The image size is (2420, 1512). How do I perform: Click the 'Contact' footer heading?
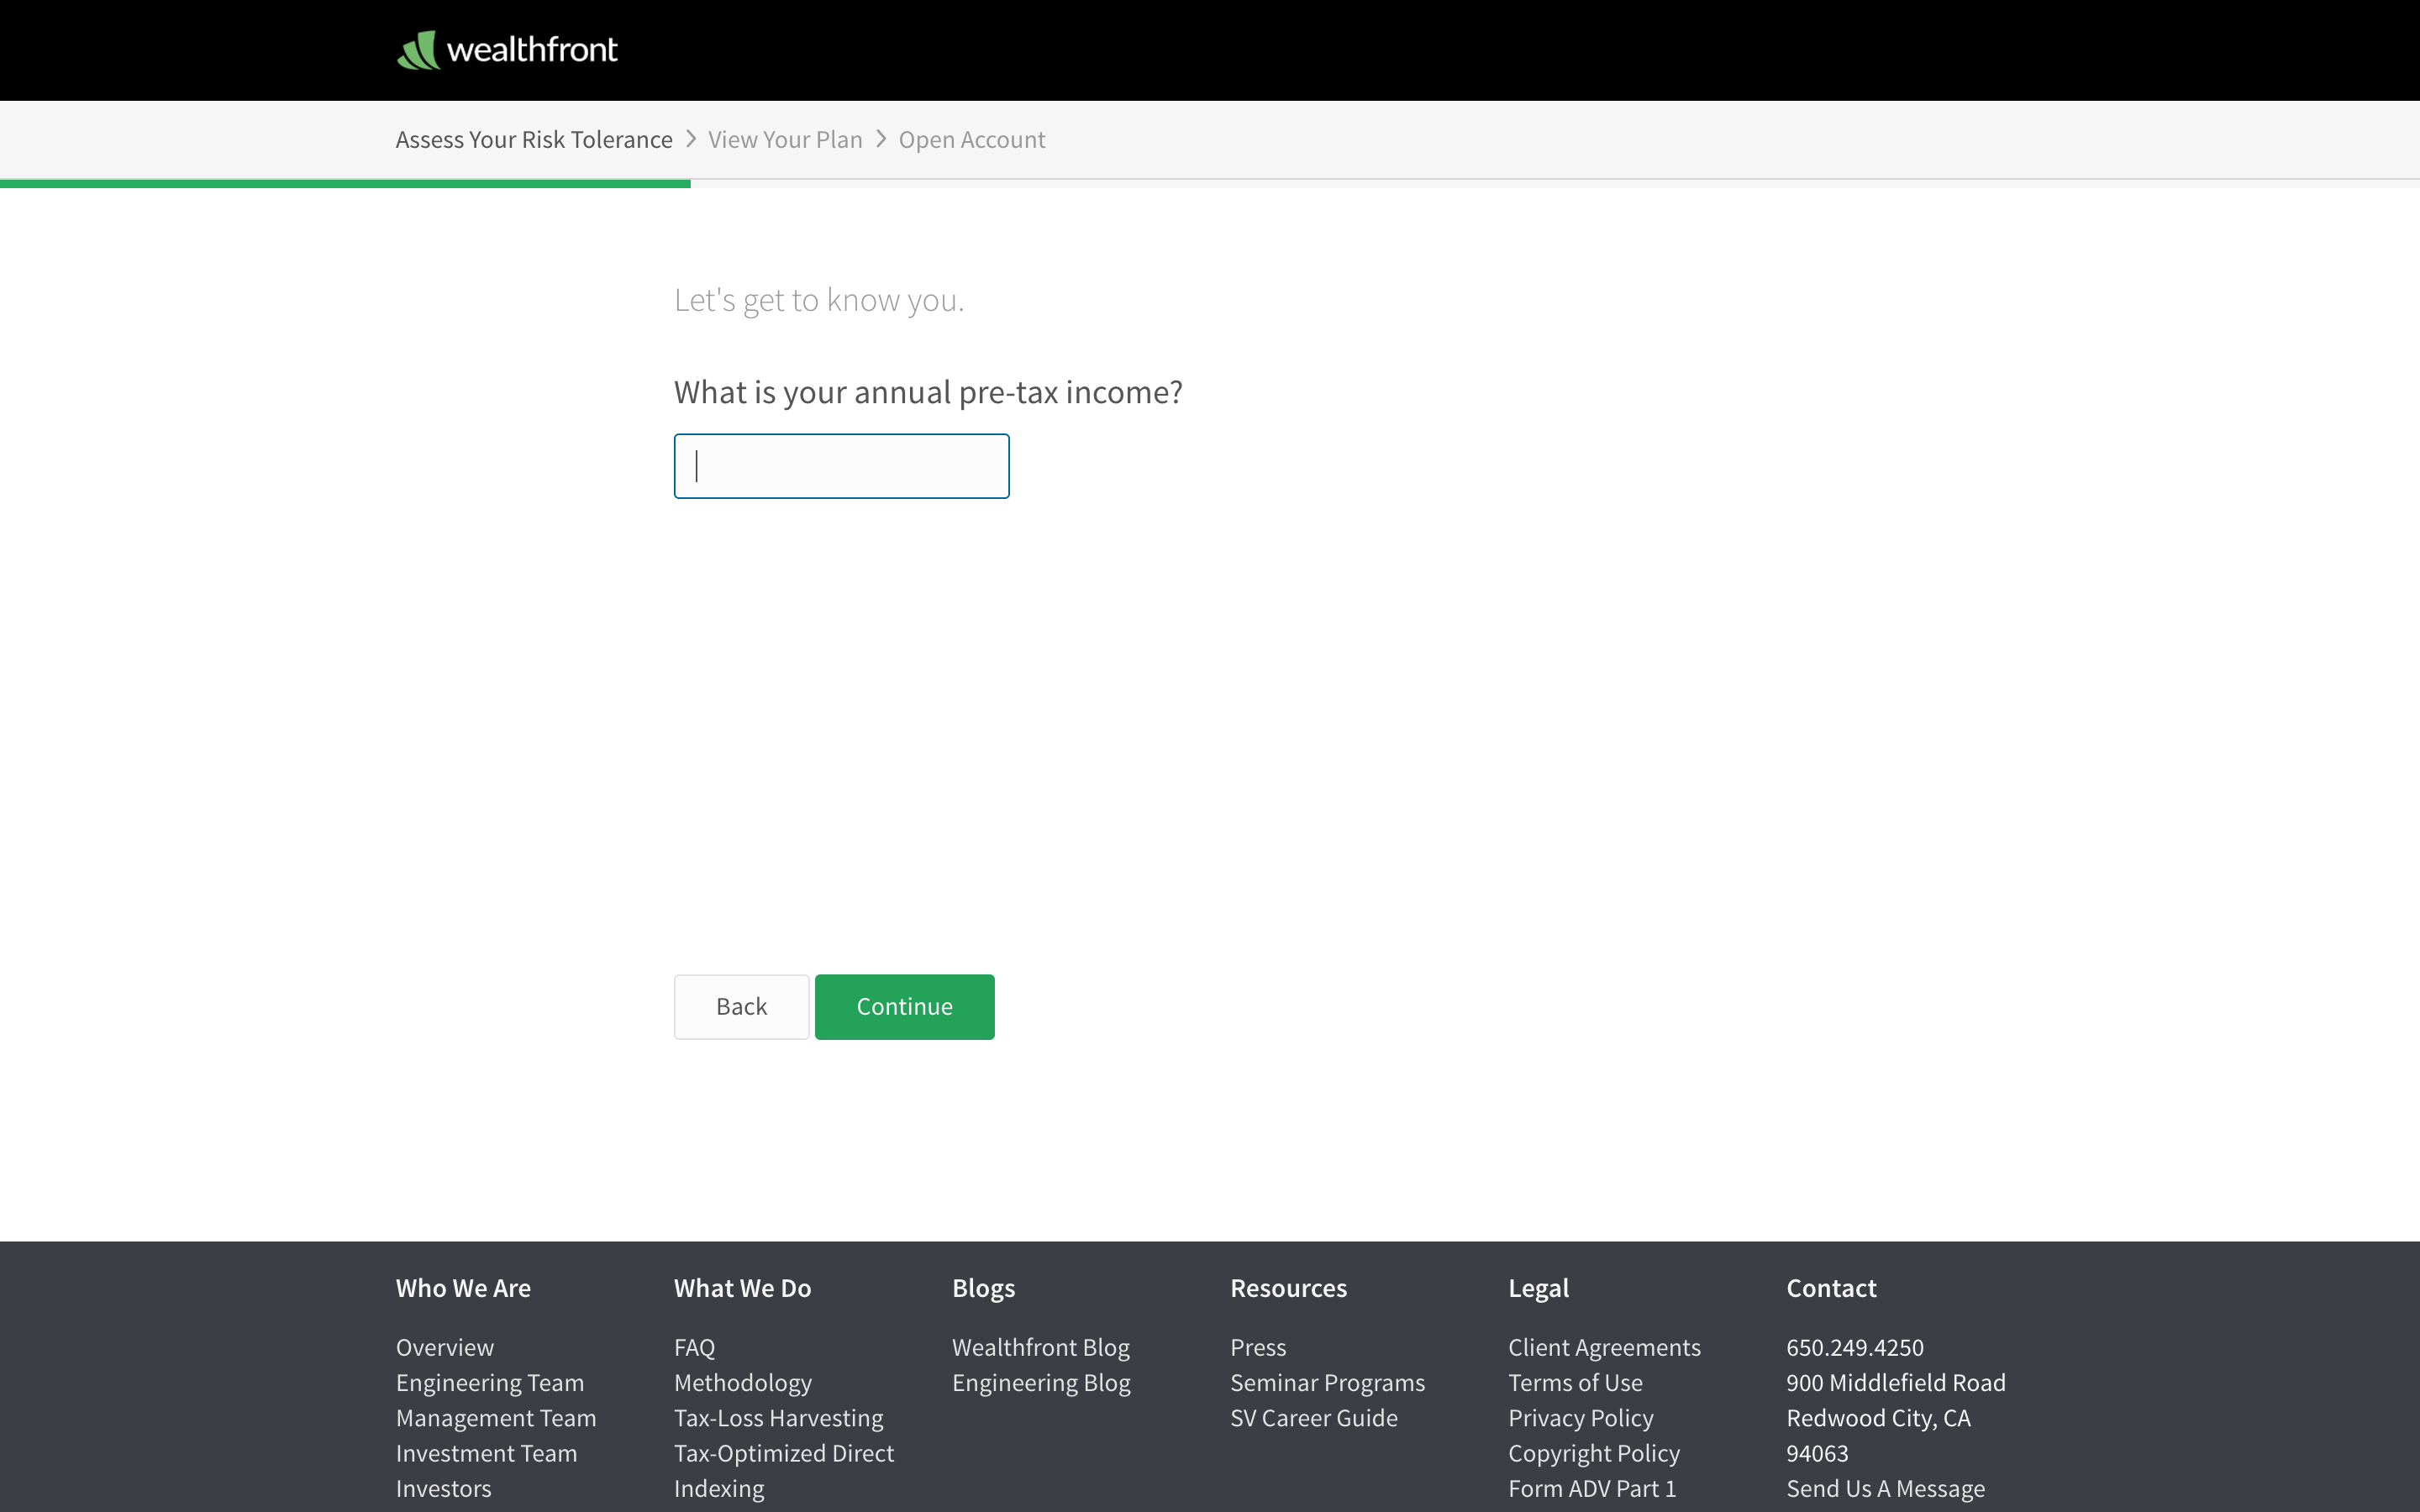pos(1831,1288)
